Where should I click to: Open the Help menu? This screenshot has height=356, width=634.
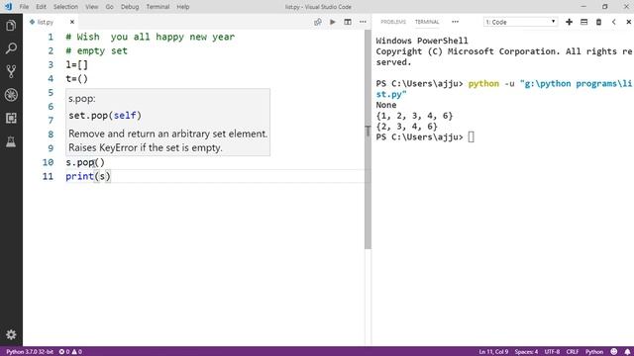(x=183, y=7)
